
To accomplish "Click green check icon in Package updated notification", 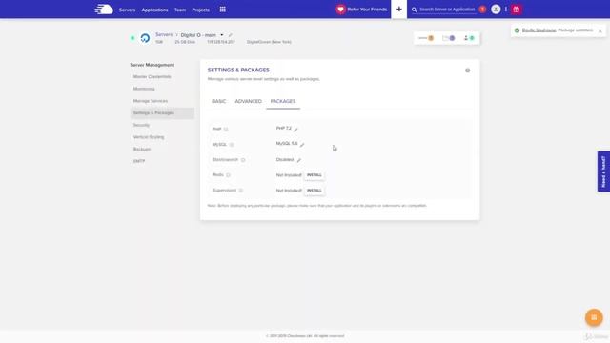I will tap(517, 30).
